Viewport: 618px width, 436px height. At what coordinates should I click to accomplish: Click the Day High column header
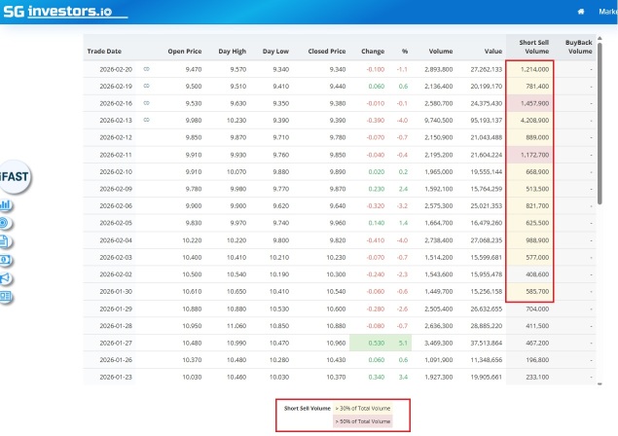click(x=233, y=52)
